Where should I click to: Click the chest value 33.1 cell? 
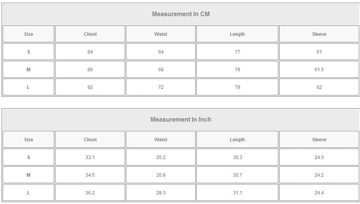(x=90, y=157)
